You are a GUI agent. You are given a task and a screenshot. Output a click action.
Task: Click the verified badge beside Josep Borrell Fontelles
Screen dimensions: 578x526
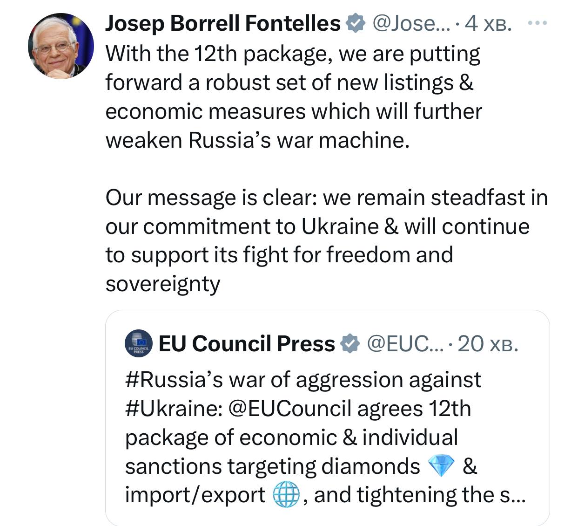[355, 23]
